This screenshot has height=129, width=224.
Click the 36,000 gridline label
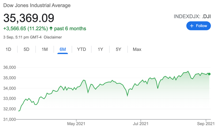(x=10, y=67)
